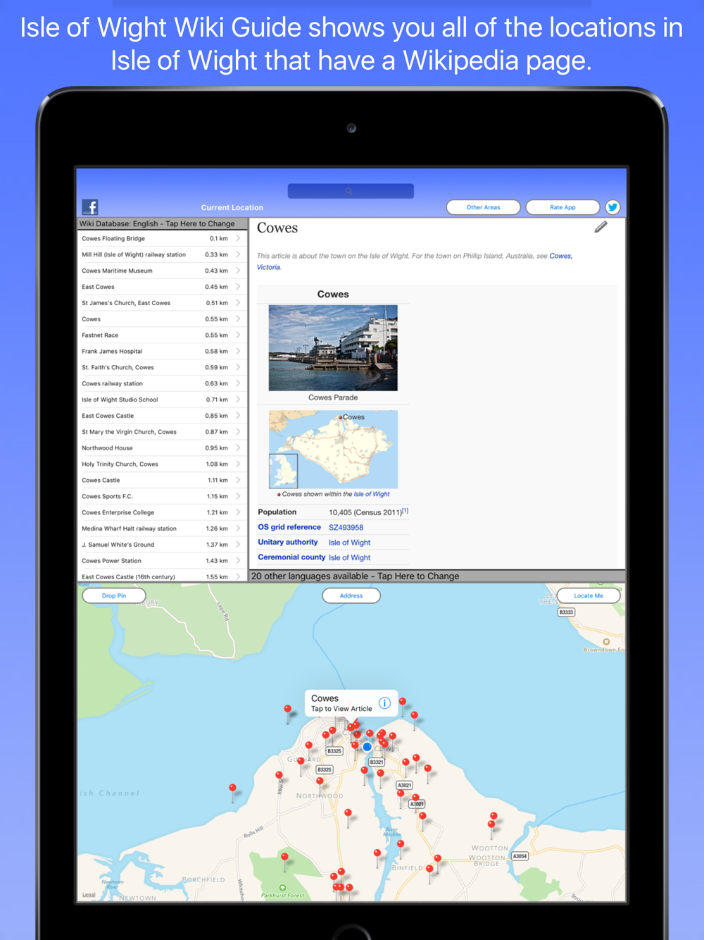
Task: Select St James's Church, East Cowes entry
Action: point(162,303)
